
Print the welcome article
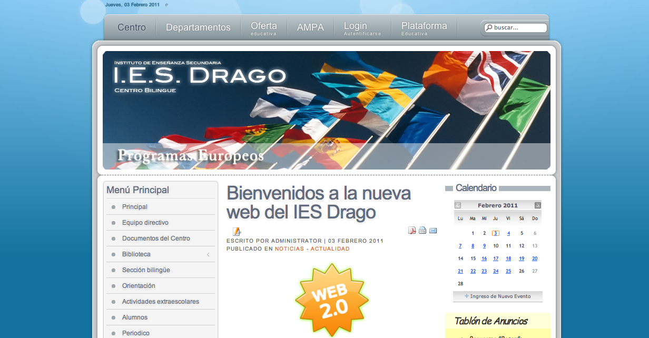tap(422, 230)
